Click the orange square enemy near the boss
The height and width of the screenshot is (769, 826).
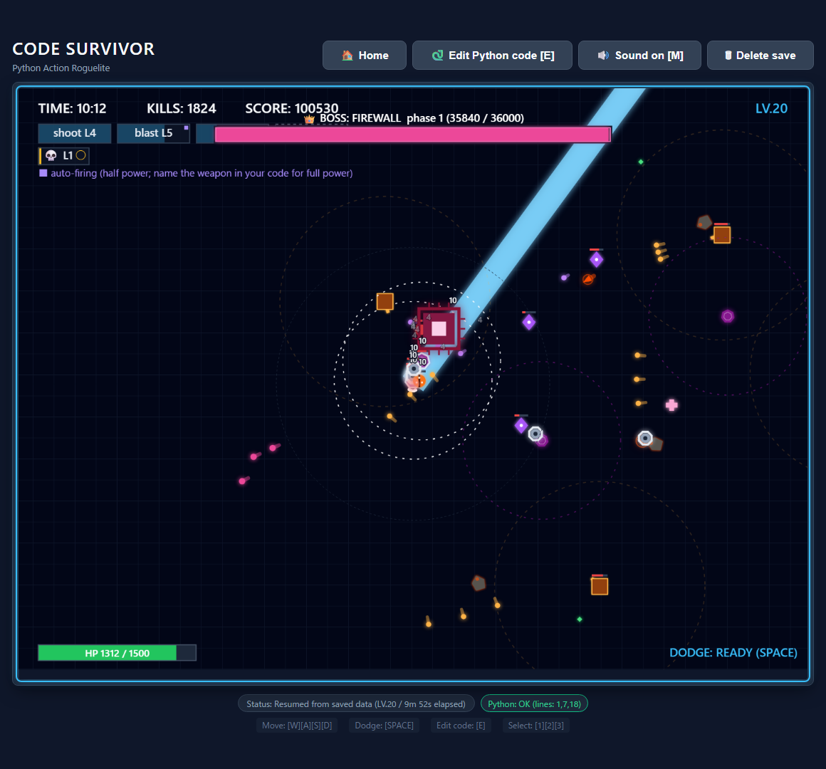(x=385, y=302)
